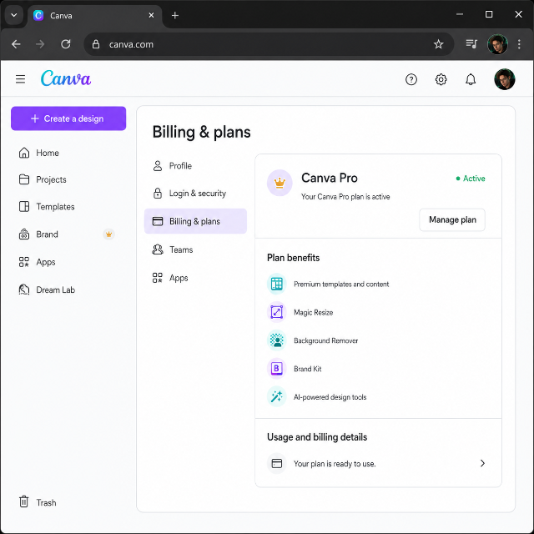Viewport: 534px width, 534px height.
Task: Open the hamburger main menu
Action: click(x=20, y=79)
